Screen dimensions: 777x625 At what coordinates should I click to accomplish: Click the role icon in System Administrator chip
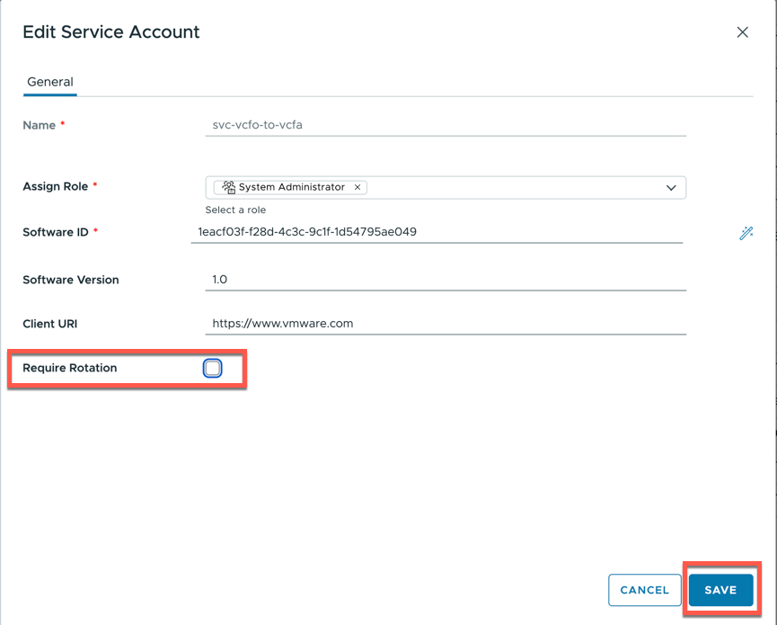(229, 187)
